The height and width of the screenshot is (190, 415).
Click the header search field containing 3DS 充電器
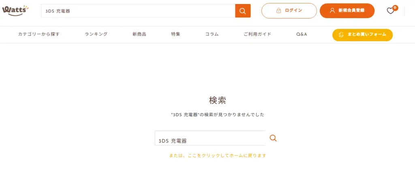point(138,11)
